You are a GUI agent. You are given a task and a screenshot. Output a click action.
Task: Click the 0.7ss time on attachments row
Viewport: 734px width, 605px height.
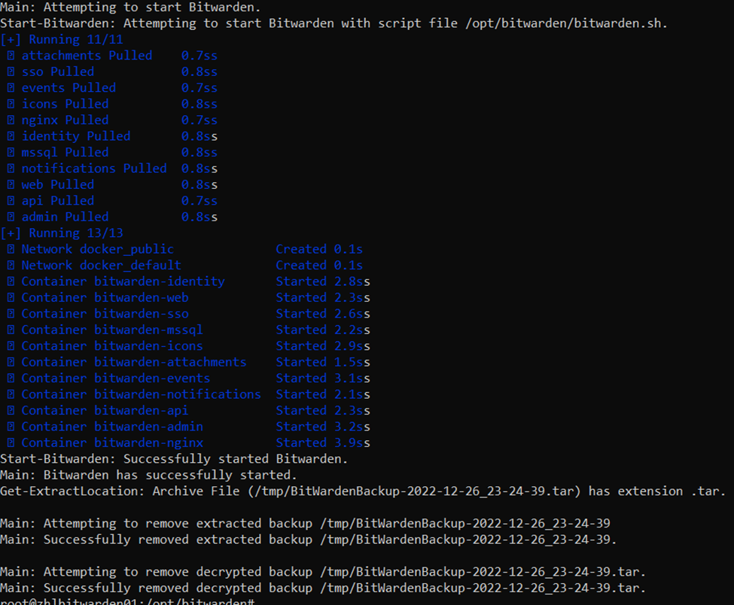tap(199, 56)
